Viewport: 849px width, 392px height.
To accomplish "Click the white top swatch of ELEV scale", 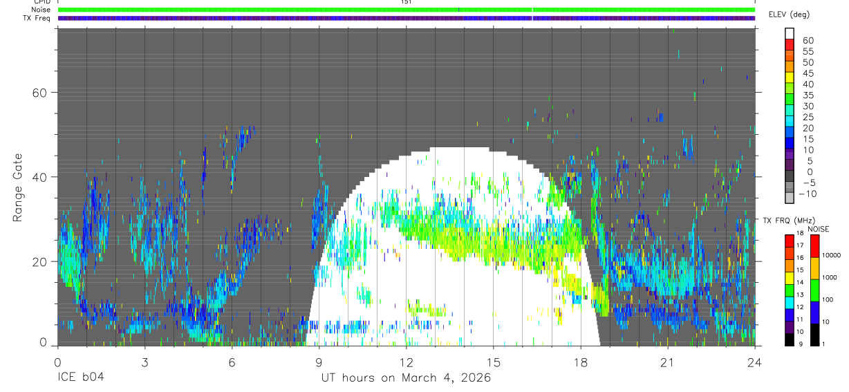I will point(790,32).
